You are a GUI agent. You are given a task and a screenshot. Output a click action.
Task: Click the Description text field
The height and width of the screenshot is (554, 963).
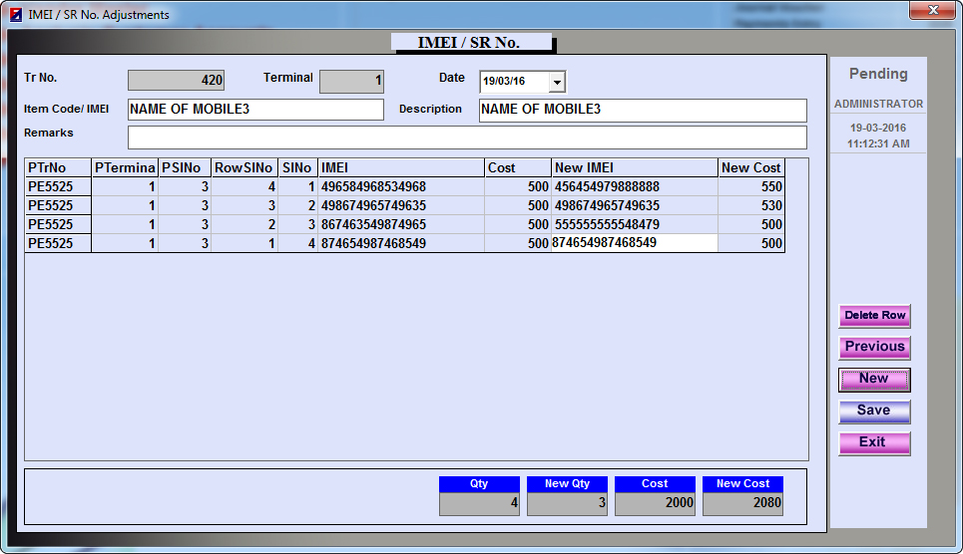[x=643, y=110]
